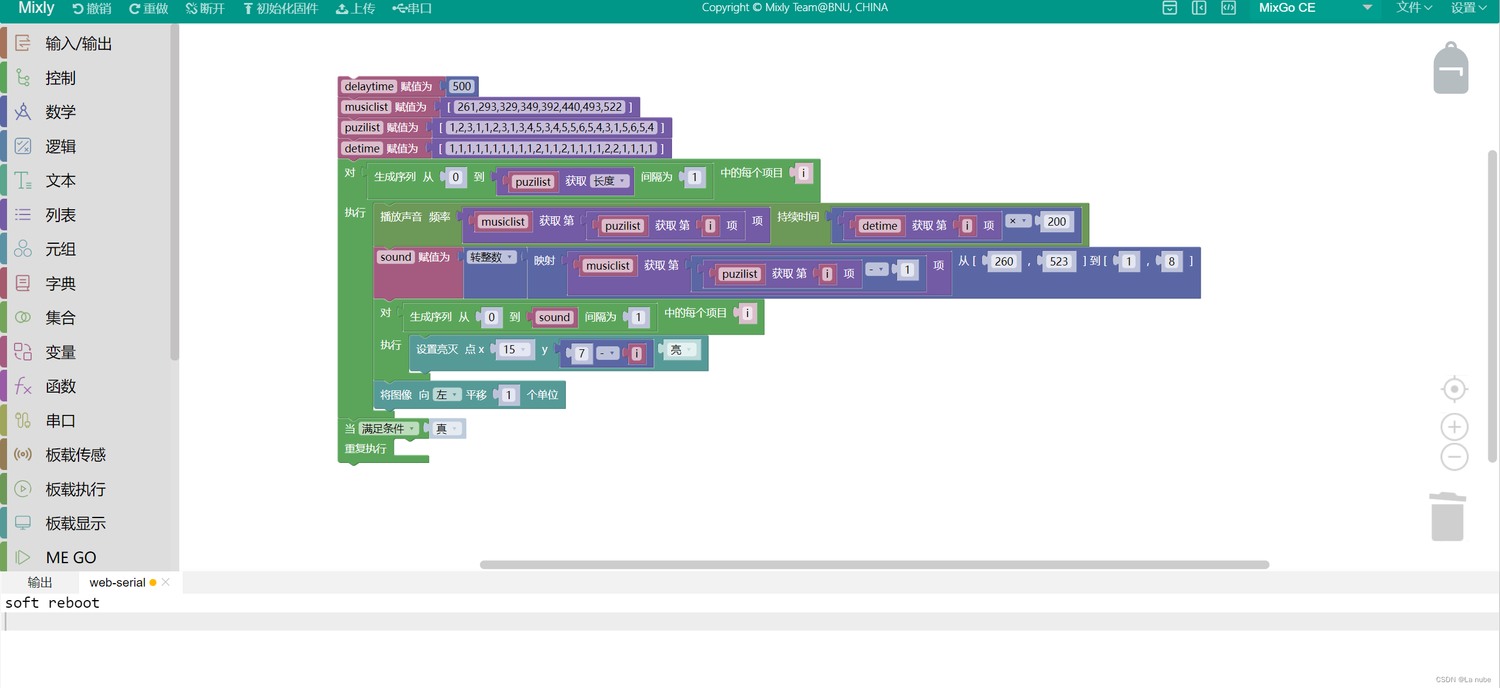Edit the delaytime value 500 field
The width and height of the screenshot is (1500, 688).
462,86
